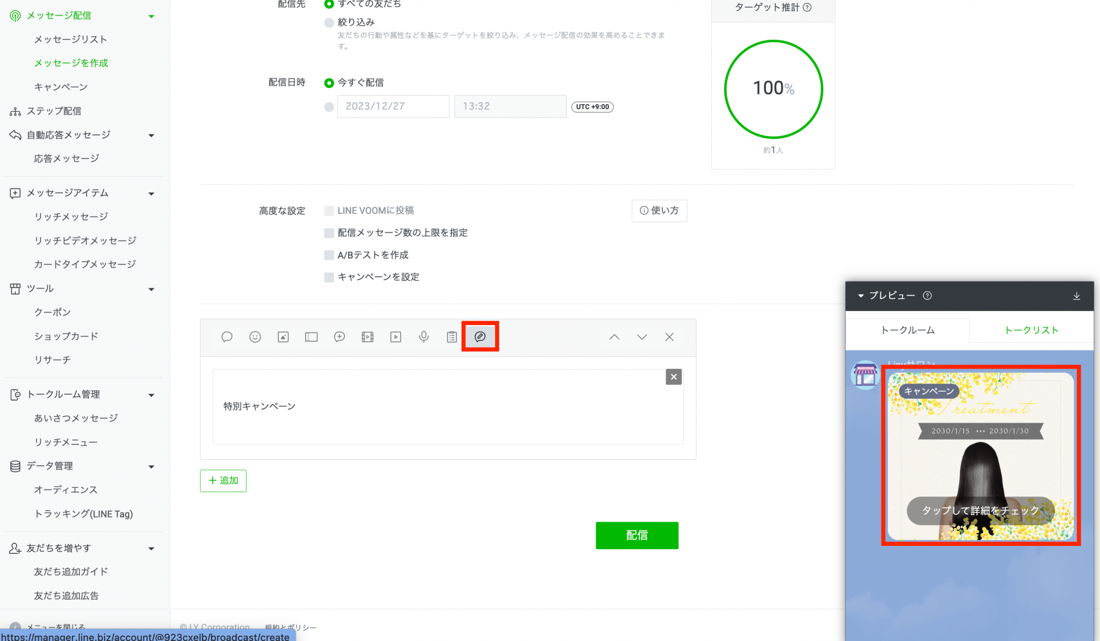Expand the ツール sidebar menu
The image size is (1100, 641).
pos(152,289)
